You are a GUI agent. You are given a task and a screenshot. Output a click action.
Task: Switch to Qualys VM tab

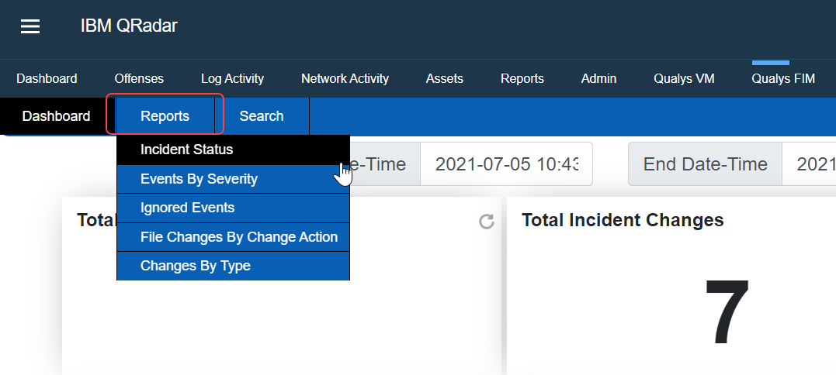[684, 79]
